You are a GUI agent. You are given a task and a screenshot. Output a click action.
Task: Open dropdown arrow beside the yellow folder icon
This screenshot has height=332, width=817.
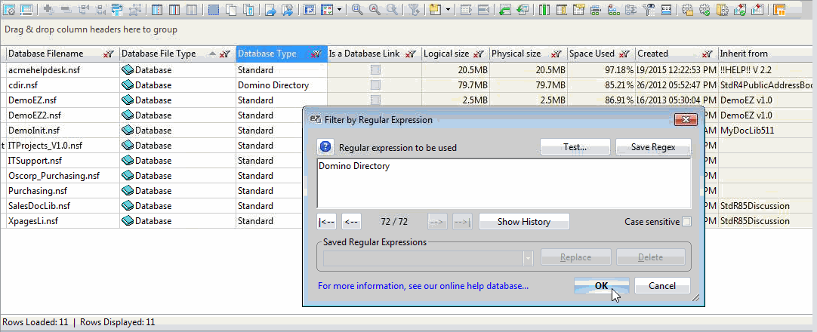coord(448,10)
